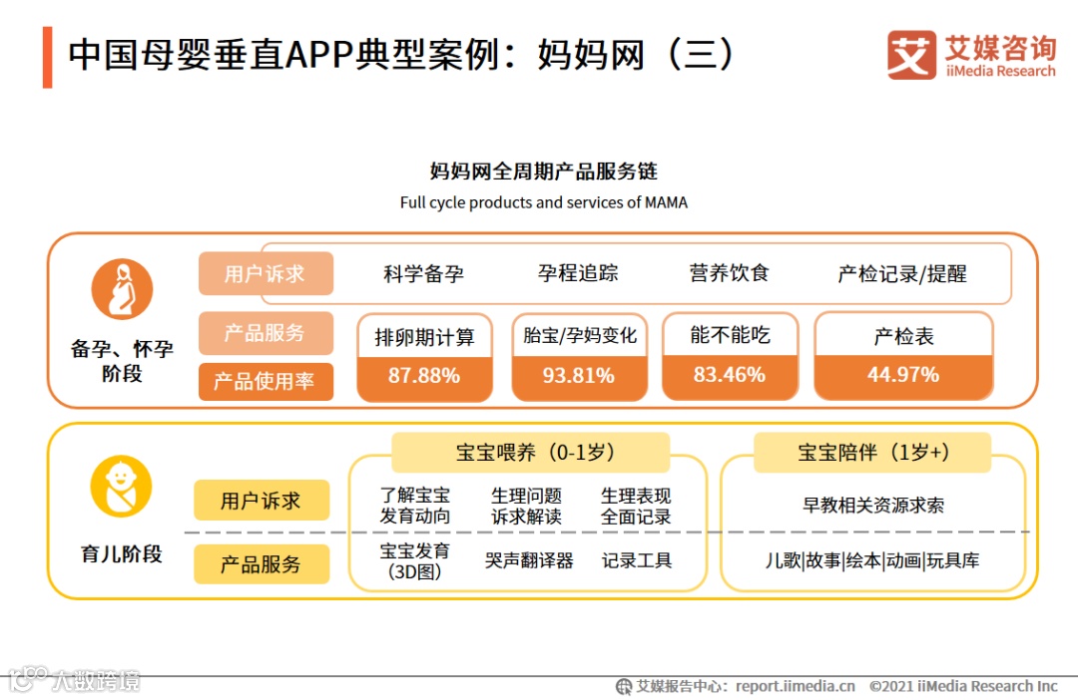
Task: Click the 能不能吃 card
Action: tap(730, 356)
